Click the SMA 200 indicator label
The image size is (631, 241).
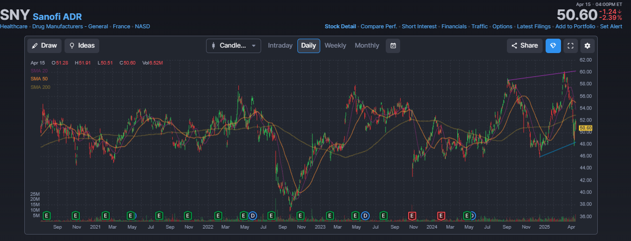point(40,87)
